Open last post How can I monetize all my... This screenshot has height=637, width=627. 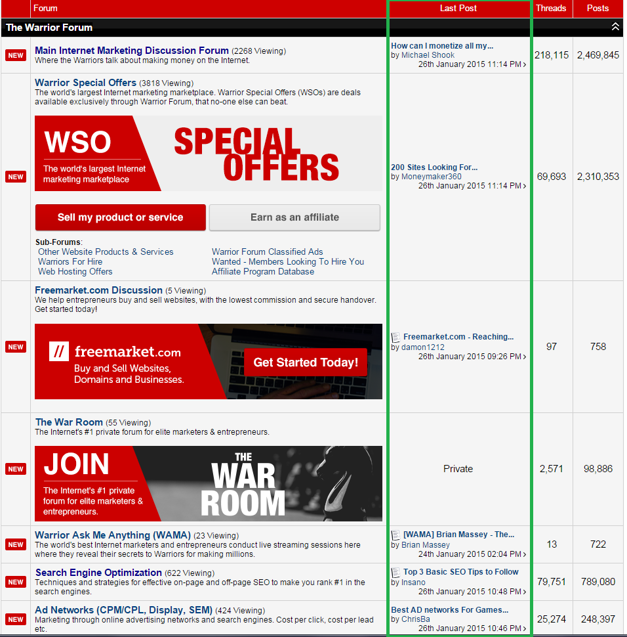click(442, 46)
